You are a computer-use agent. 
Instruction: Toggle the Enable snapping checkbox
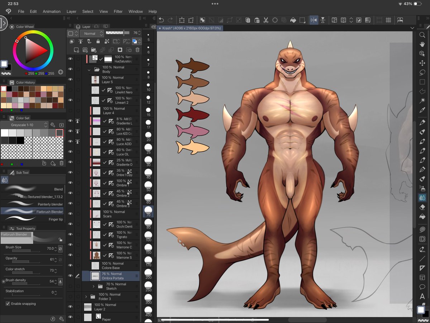pyautogui.click(x=8, y=304)
